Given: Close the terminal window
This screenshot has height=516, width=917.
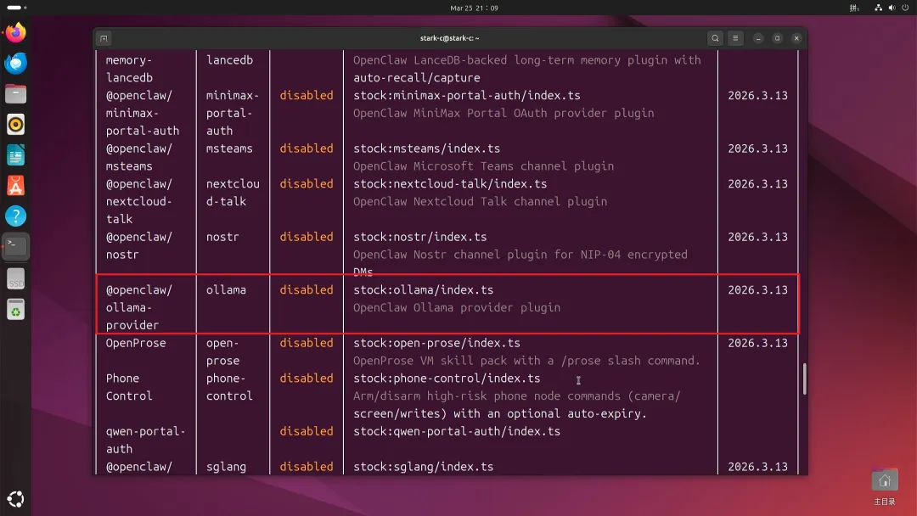Looking at the screenshot, I should pyautogui.click(x=796, y=38).
